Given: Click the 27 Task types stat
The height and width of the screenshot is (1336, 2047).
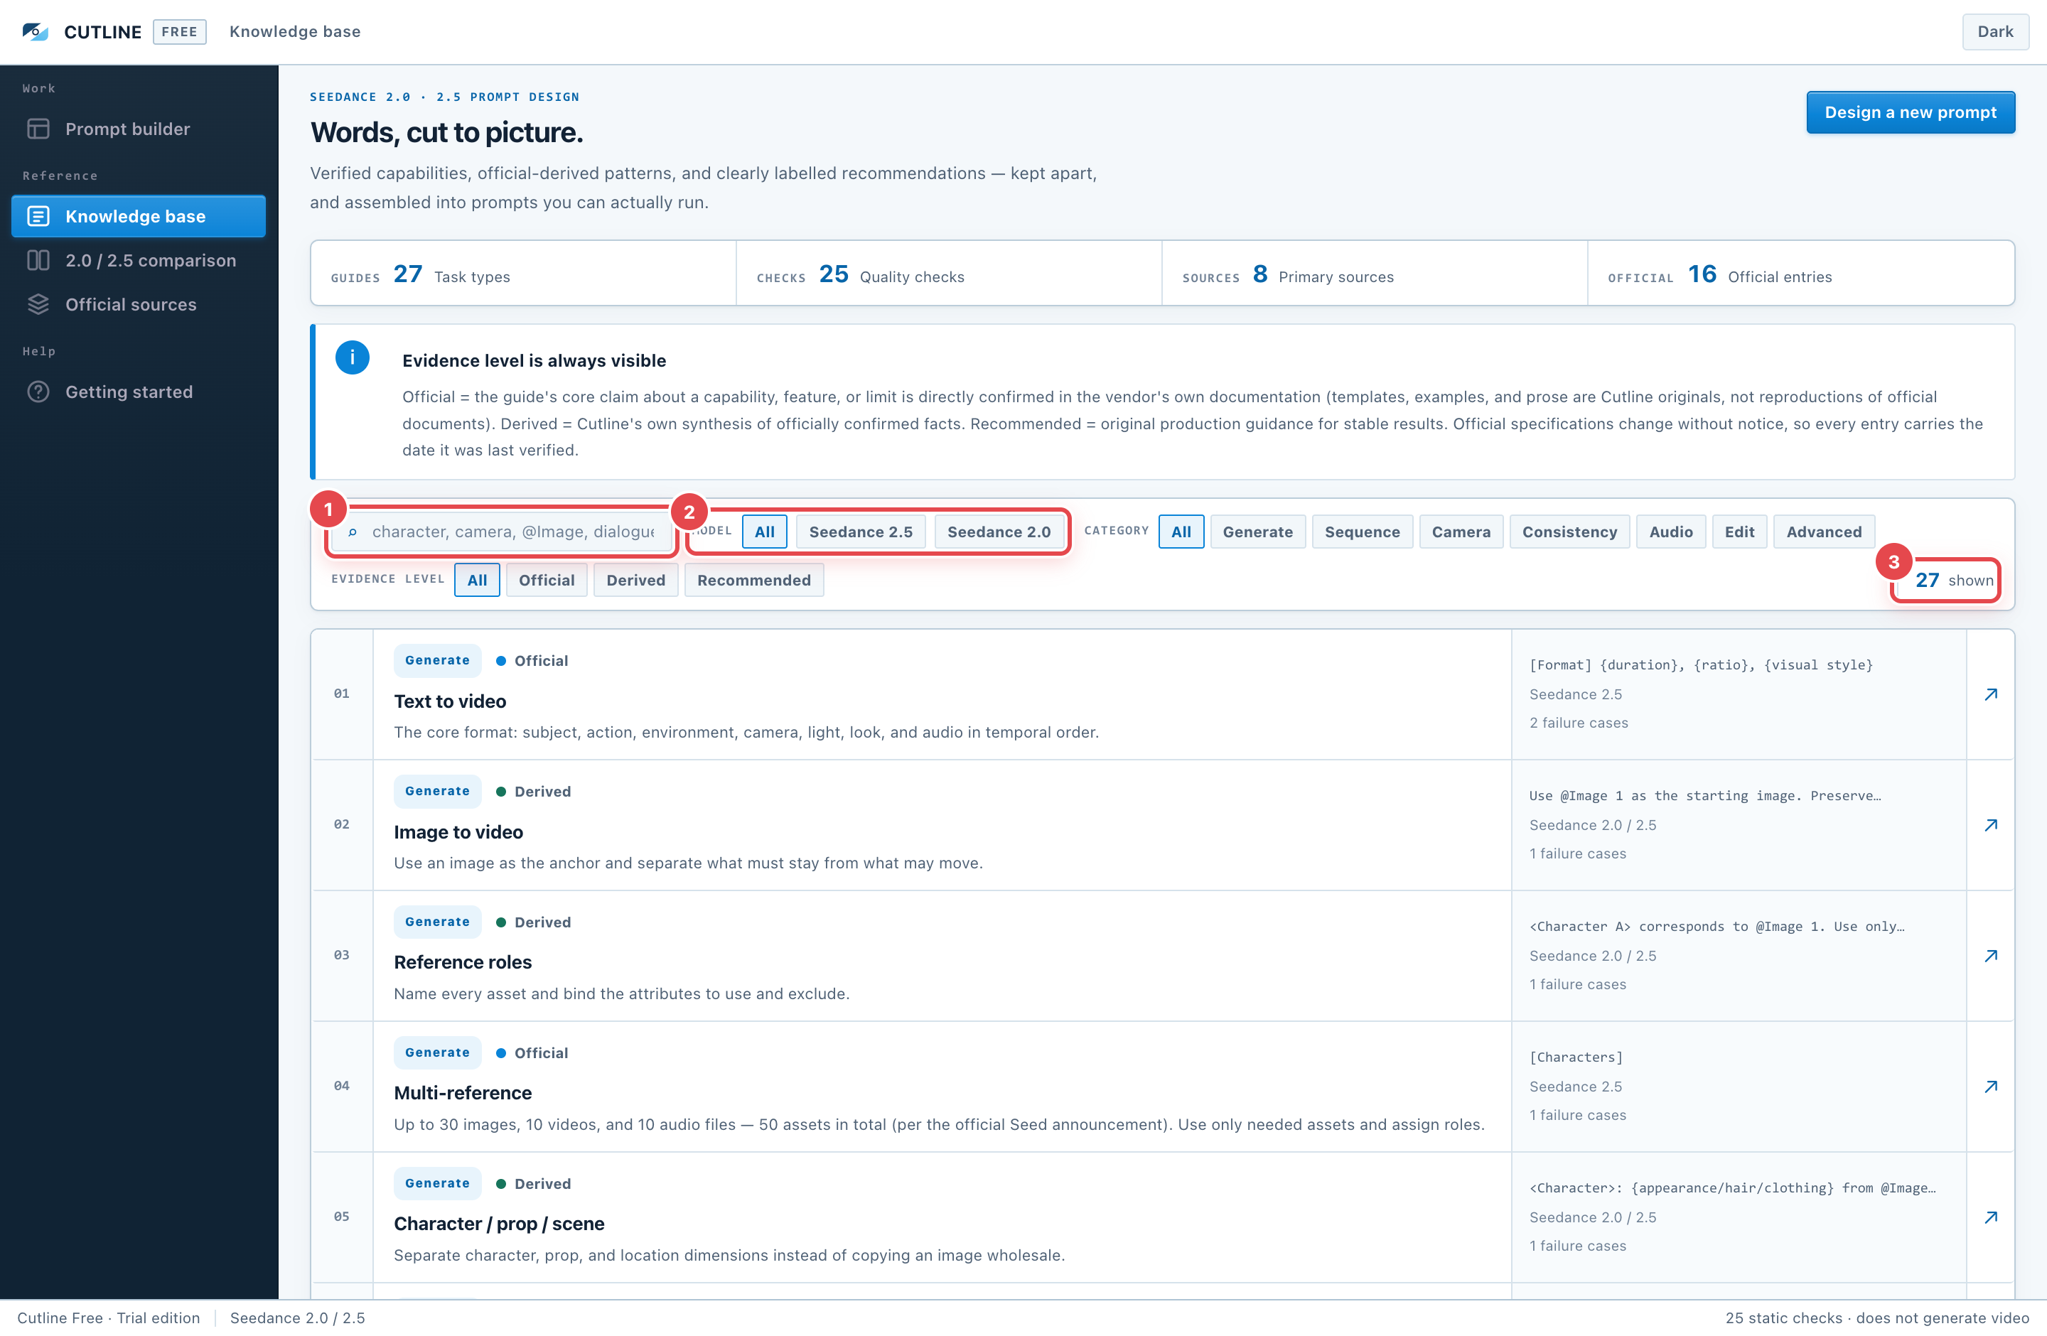Looking at the screenshot, I should click(x=523, y=274).
